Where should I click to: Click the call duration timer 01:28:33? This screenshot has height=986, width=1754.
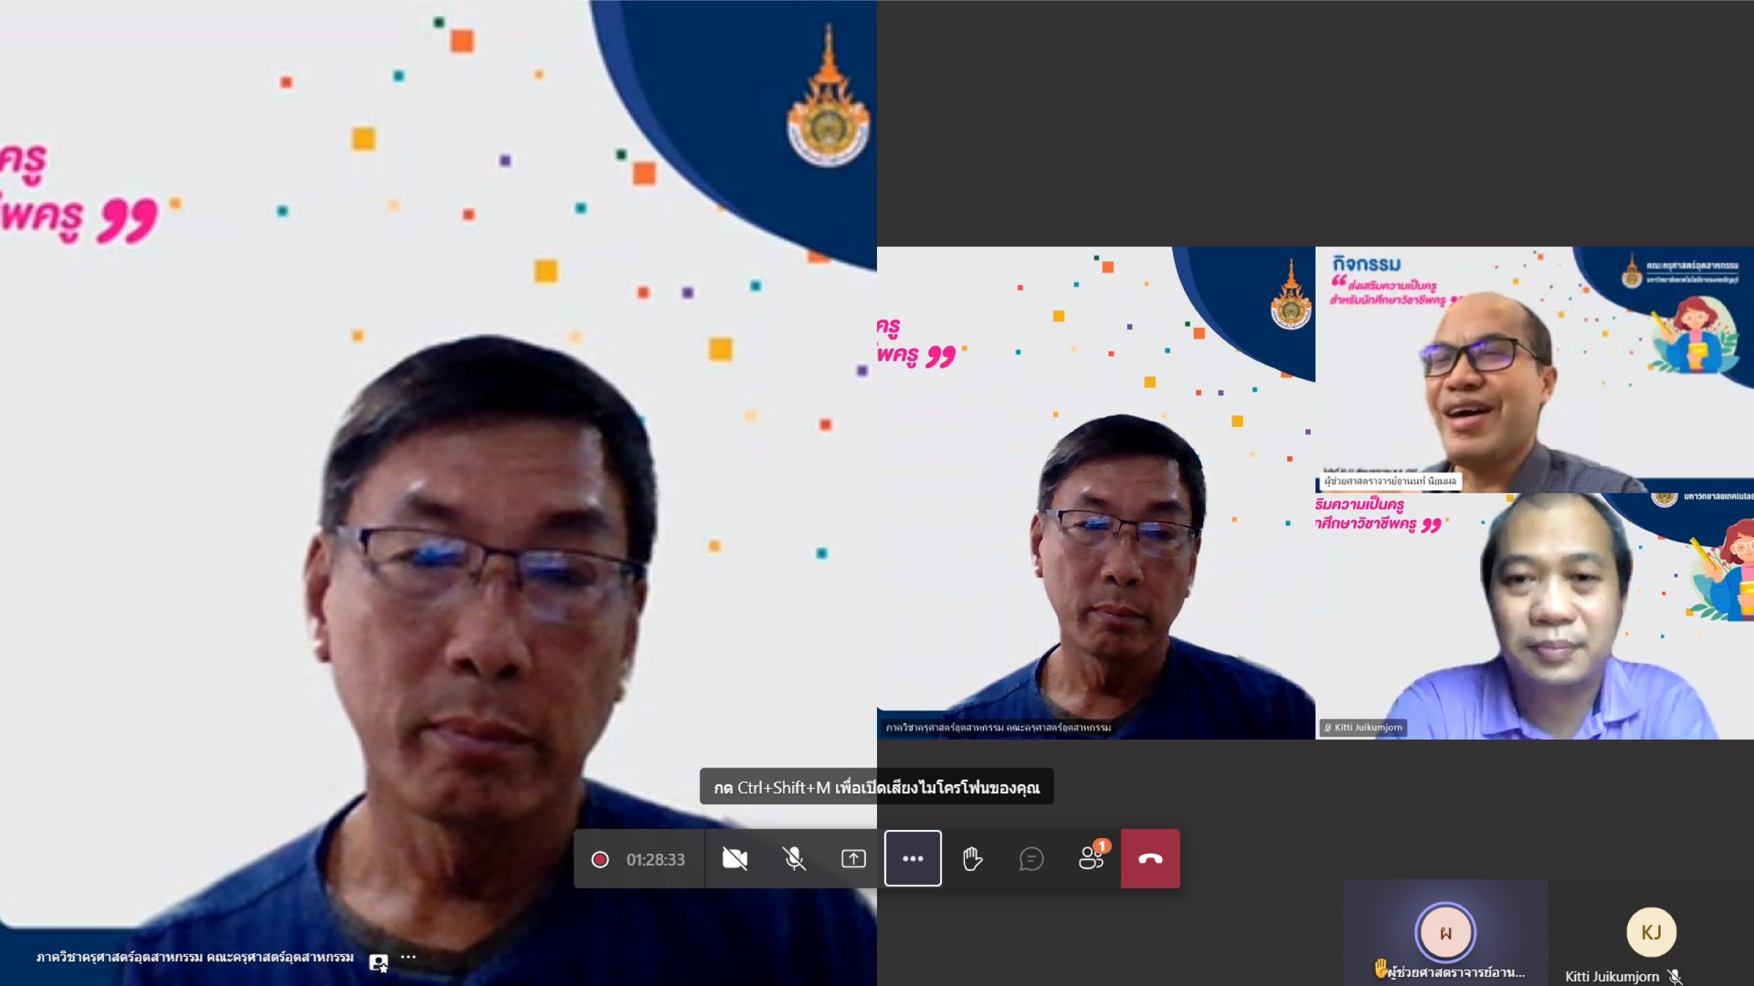(655, 859)
